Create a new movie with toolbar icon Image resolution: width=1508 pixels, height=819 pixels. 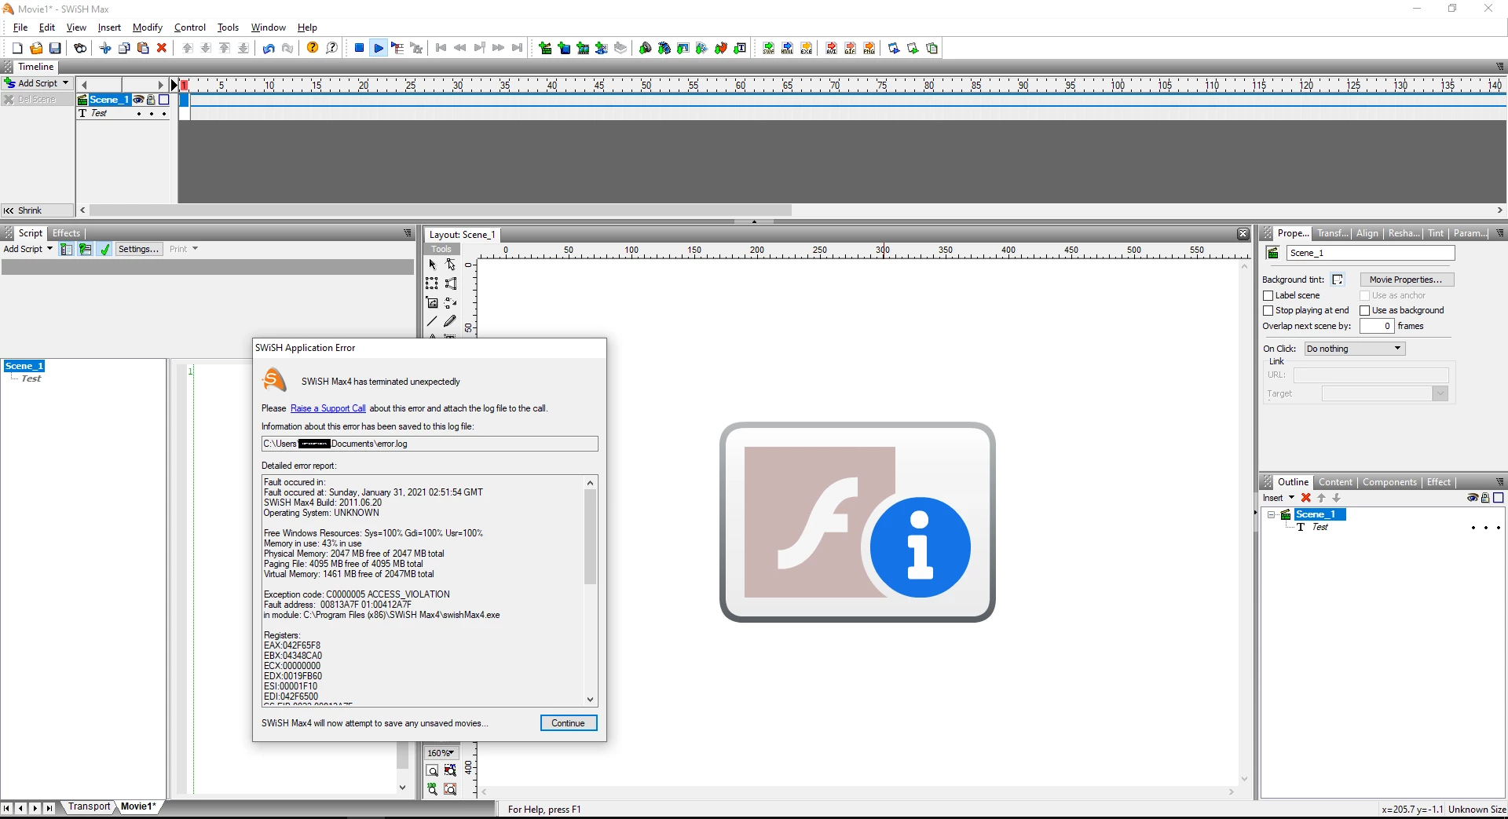coord(17,49)
